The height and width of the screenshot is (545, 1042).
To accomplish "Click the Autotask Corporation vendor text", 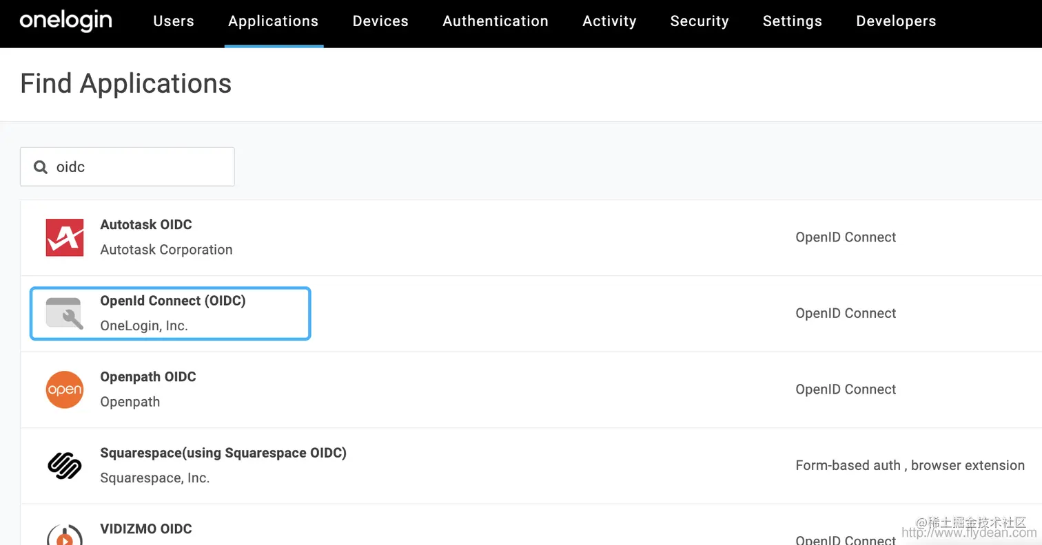I will click(166, 250).
